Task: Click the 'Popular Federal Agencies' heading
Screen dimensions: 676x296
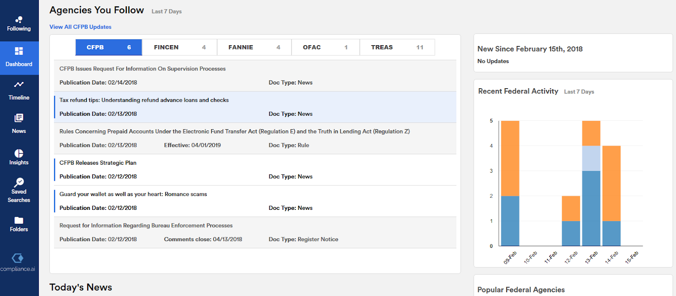Action: click(x=521, y=290)
